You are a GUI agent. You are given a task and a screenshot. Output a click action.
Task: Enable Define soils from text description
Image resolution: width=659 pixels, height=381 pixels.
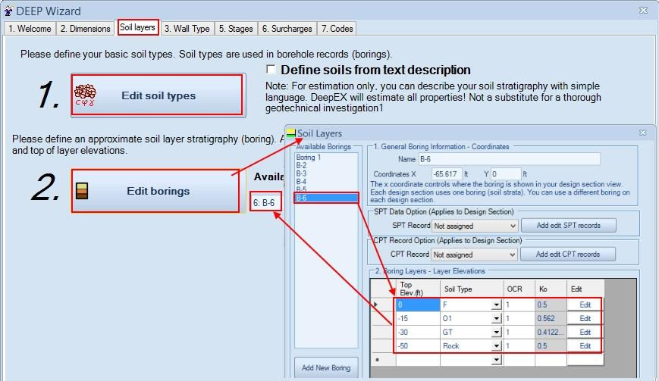pos(271,69)
